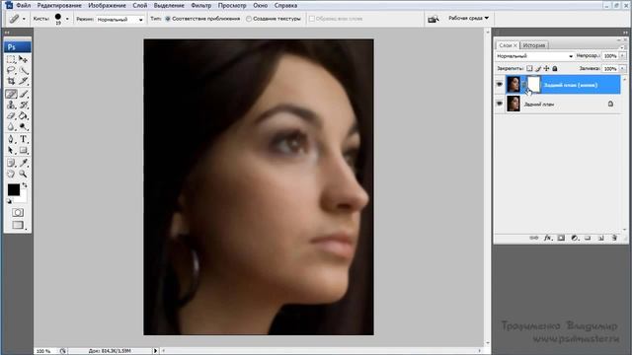
Task: Open the Фильтр menu
Action: pos(200,6)
